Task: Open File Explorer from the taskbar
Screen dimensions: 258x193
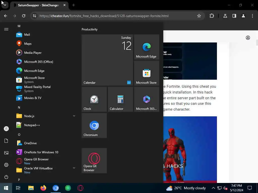Action: point(31,188)
